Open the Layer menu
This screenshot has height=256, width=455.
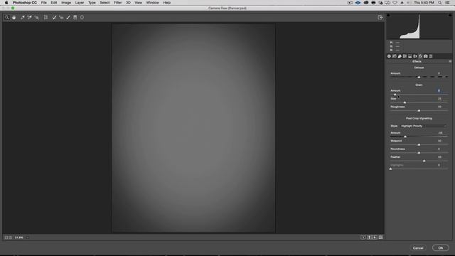[x=79, y=3]
